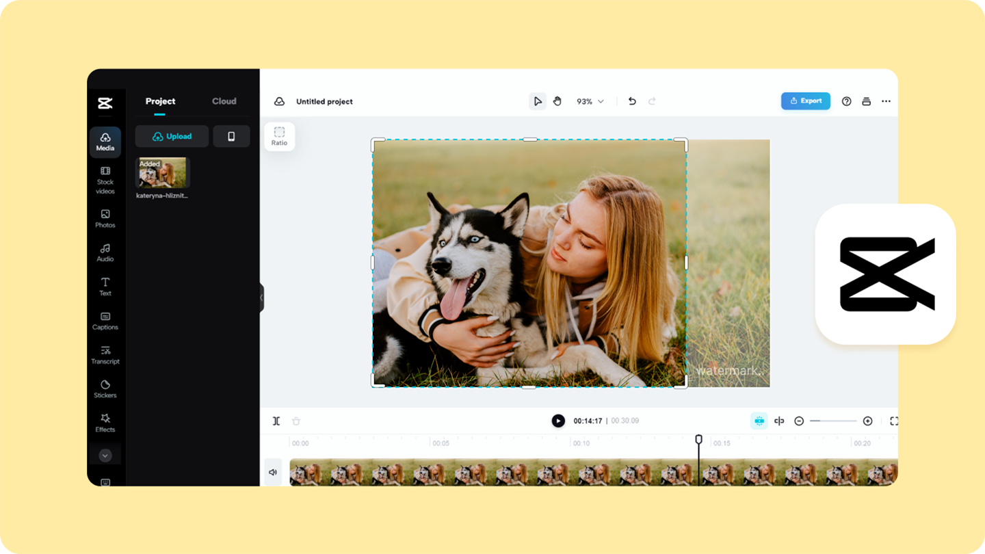Click the undo arrow
This screenshot has height=554, width=985.
click(632, 101)
